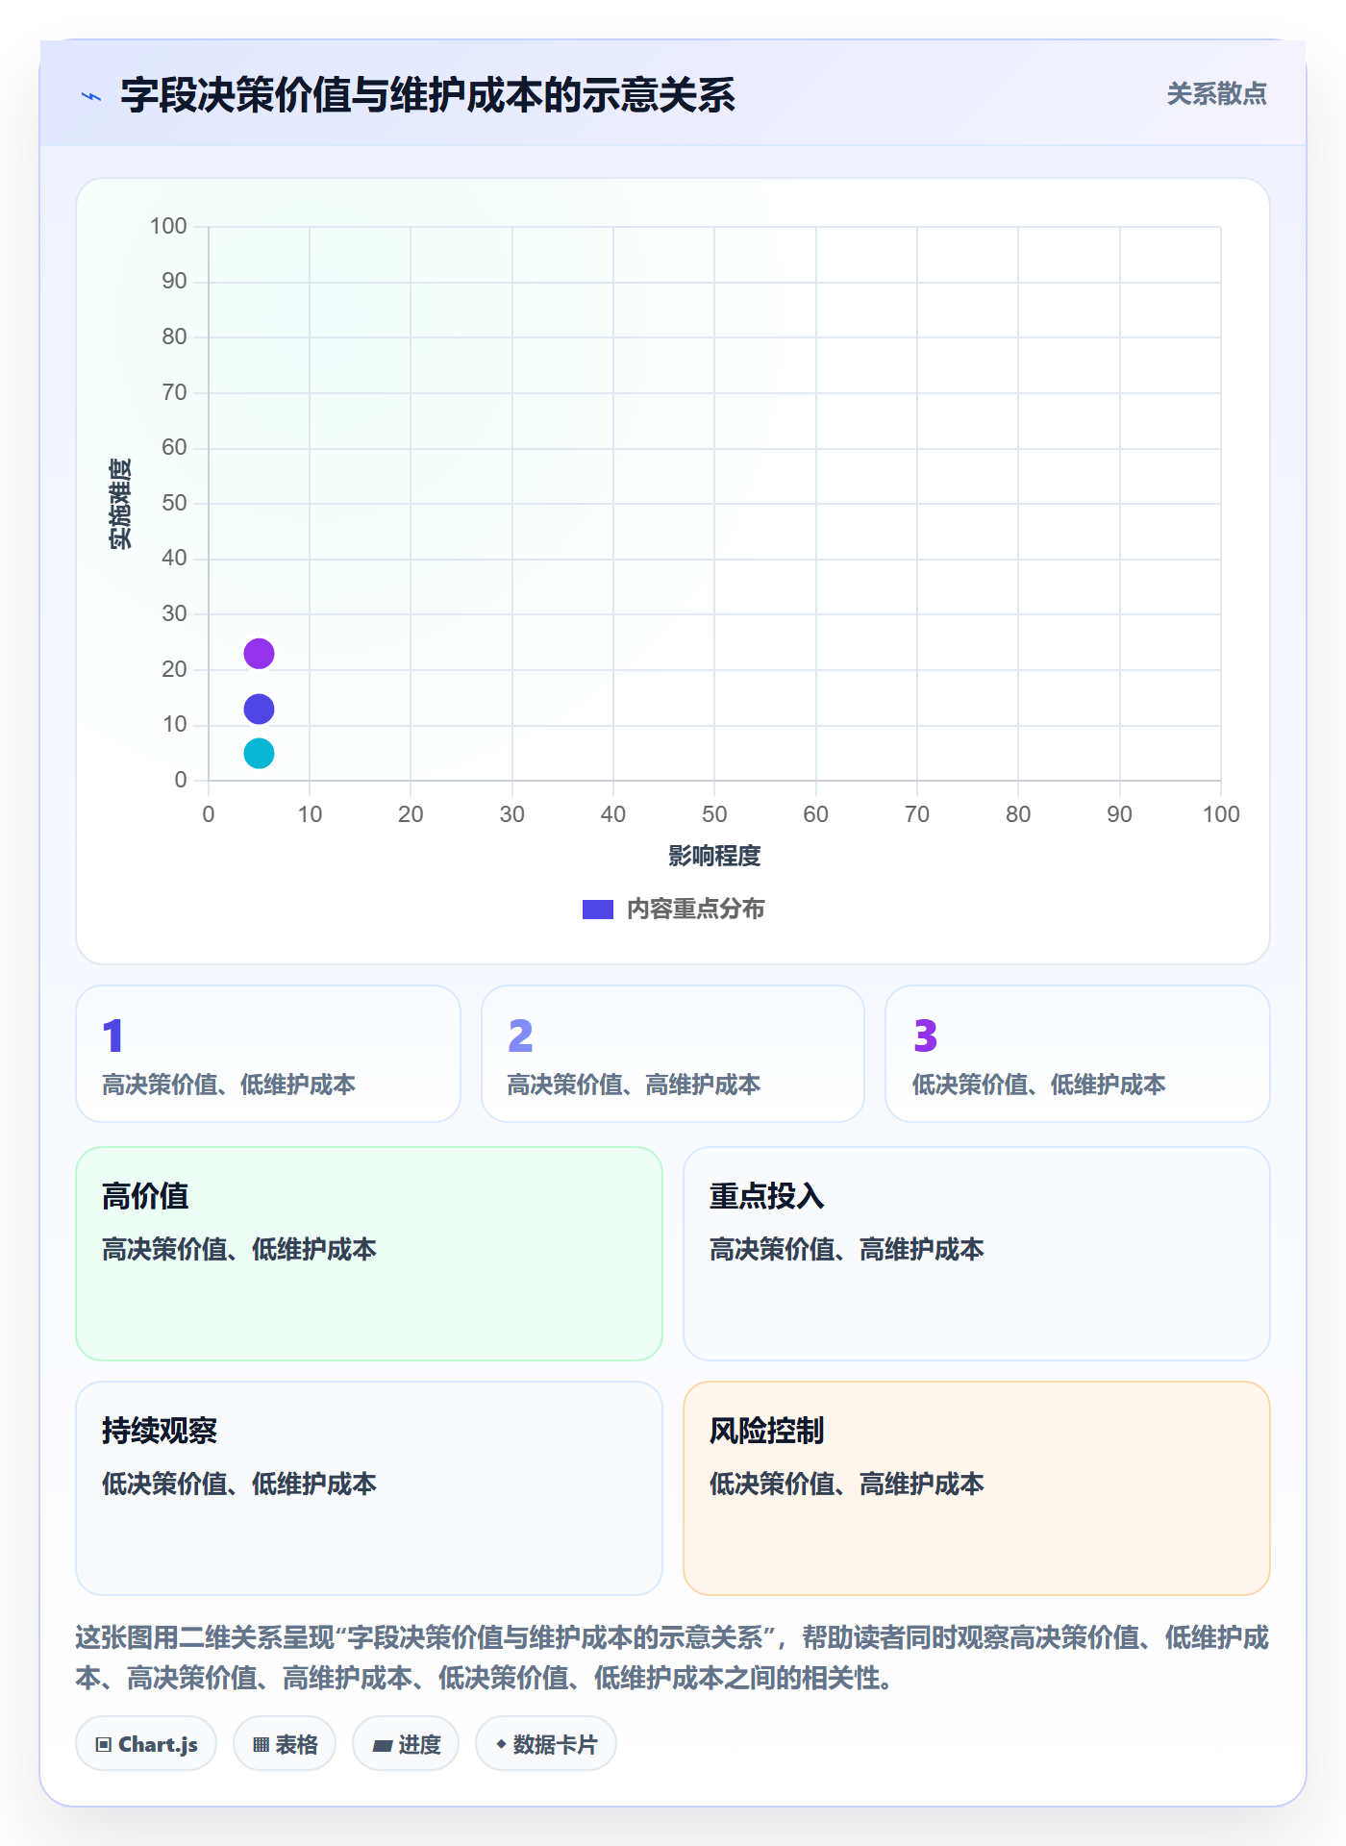Open card 1 高决策价值、低维护成本
Image resolution: width=1346 pixels, height=1846 pixels.
click(268, 1054)
